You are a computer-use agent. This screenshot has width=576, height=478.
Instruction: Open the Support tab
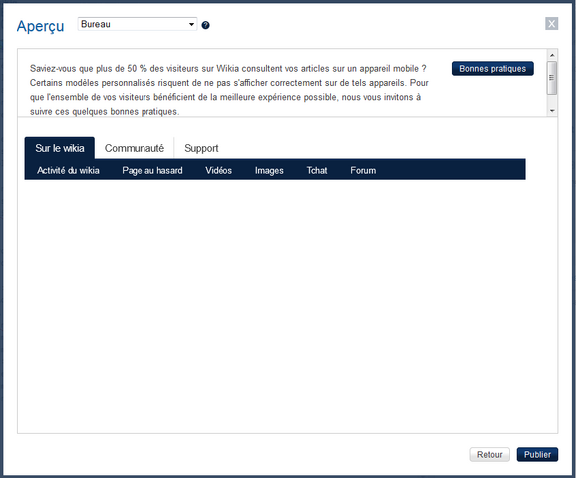[201, 148]
